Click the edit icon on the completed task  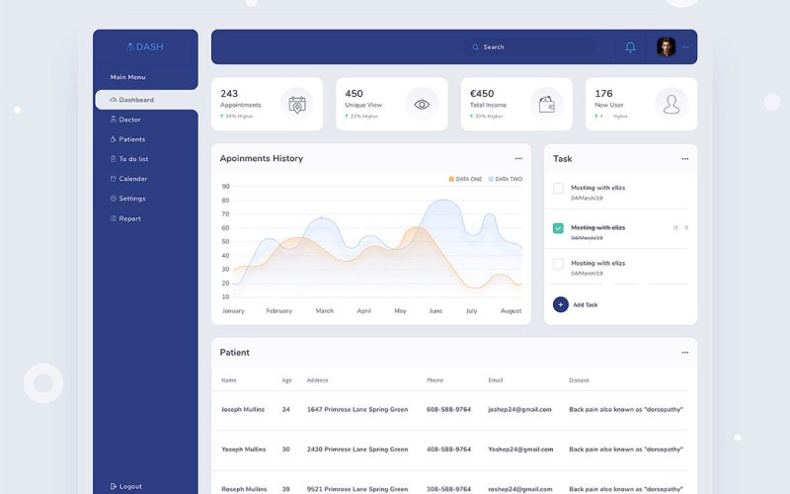click(675, 228)
